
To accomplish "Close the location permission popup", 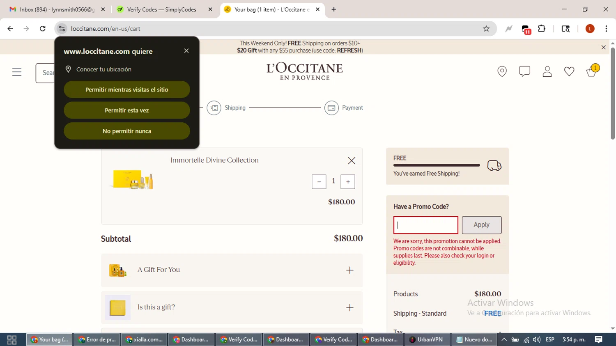I will 186,51.
